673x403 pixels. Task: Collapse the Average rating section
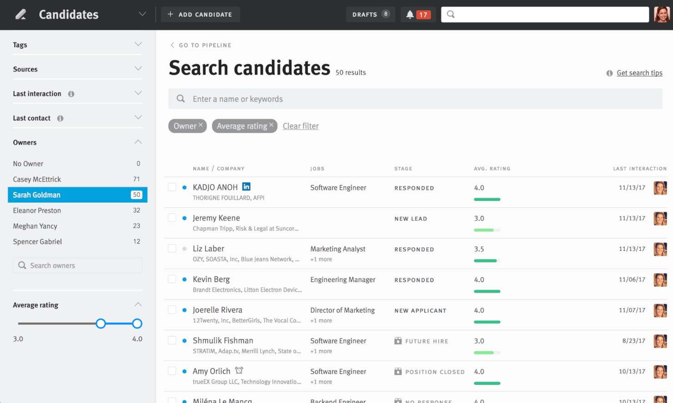pos(138,304)
